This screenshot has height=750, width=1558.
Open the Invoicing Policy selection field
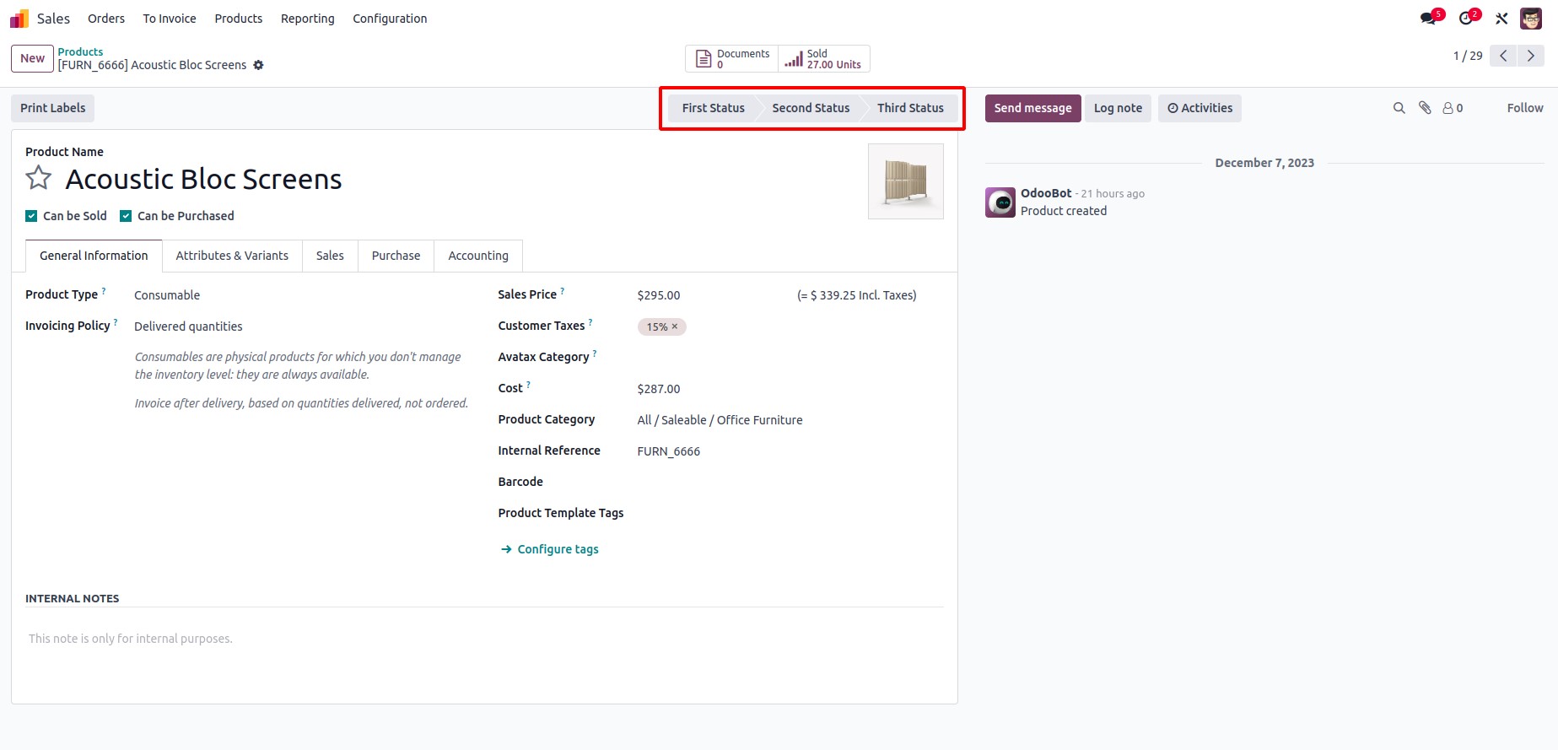tap(301, 326)
